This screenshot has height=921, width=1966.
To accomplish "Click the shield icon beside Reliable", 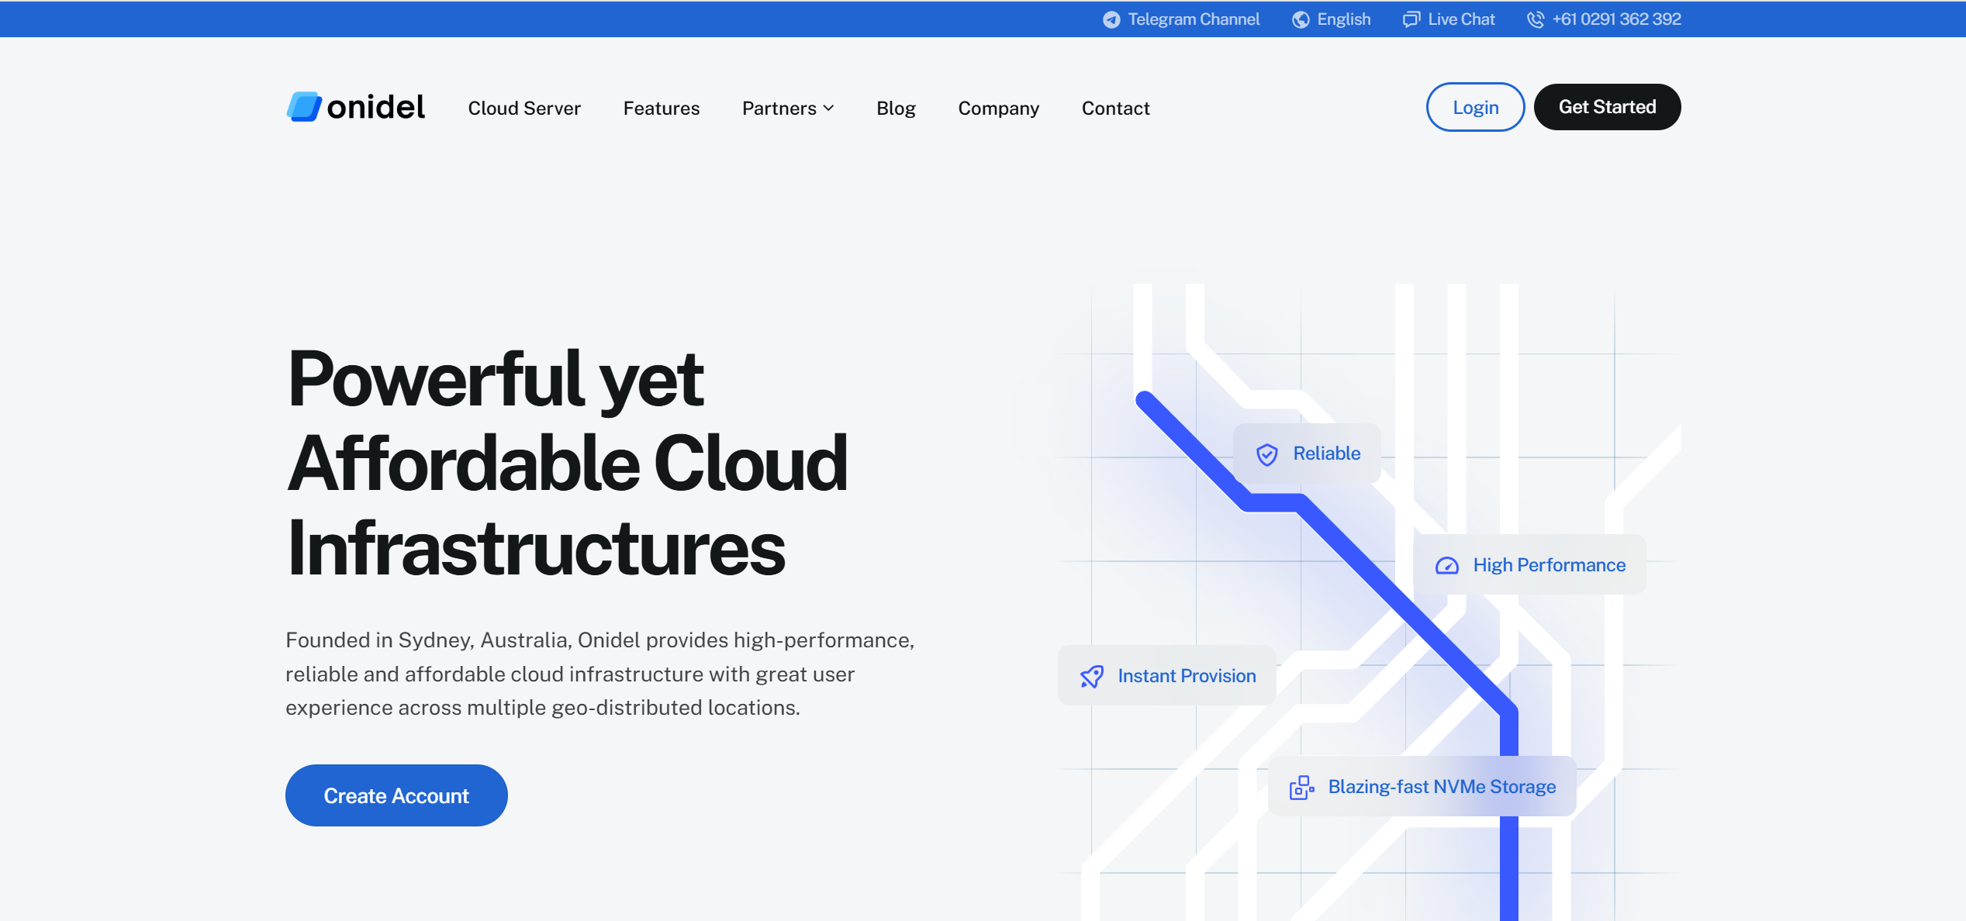I will click(x=1267, y=454).
